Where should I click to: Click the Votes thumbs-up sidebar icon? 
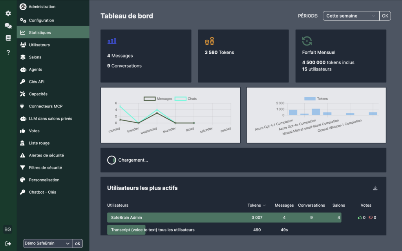coord(22,131)
